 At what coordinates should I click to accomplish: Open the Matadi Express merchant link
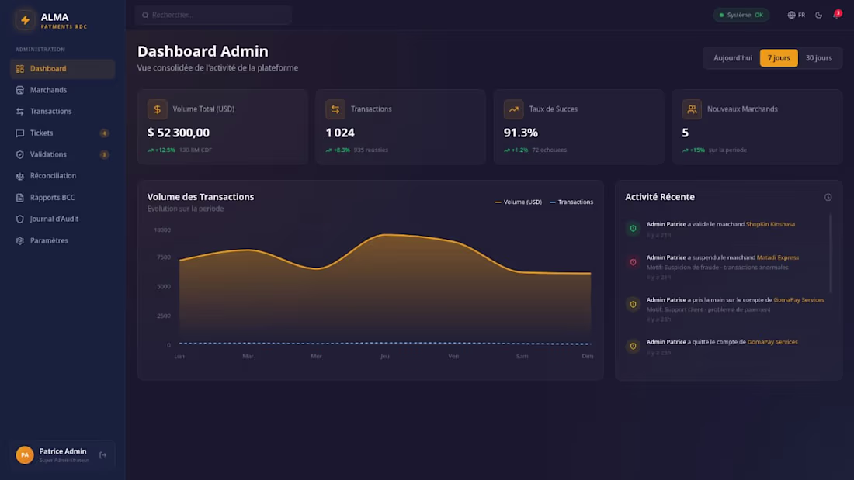tap(778, 257)
